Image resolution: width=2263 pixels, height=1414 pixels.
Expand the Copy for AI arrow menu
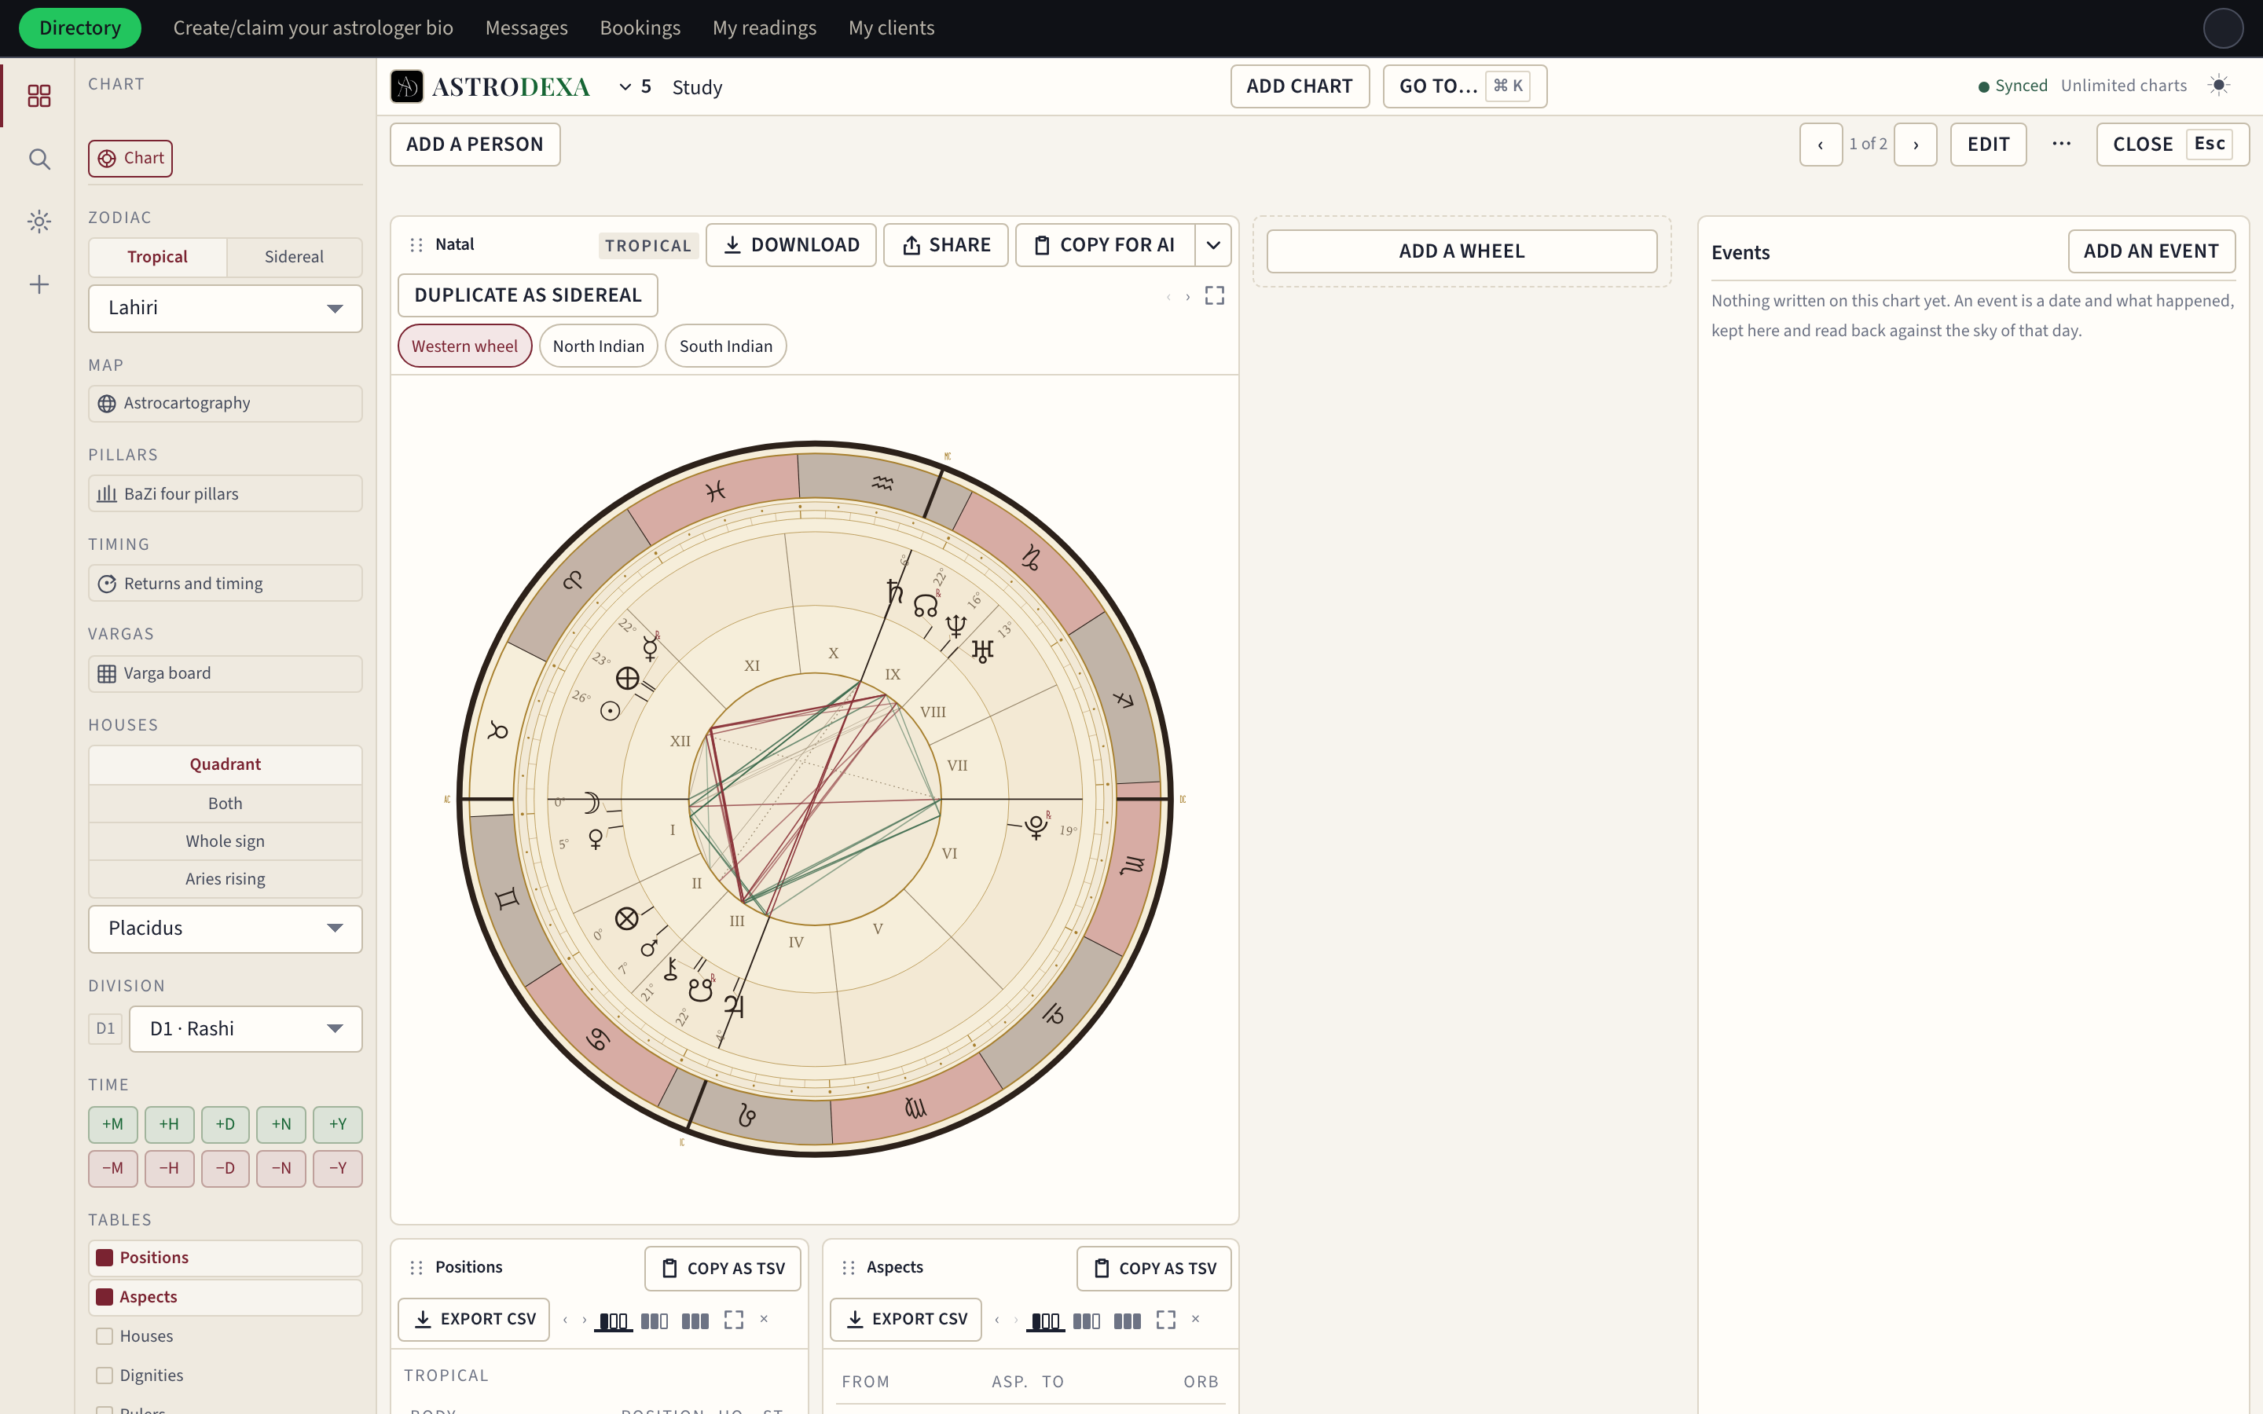(x=1213, y=245)
